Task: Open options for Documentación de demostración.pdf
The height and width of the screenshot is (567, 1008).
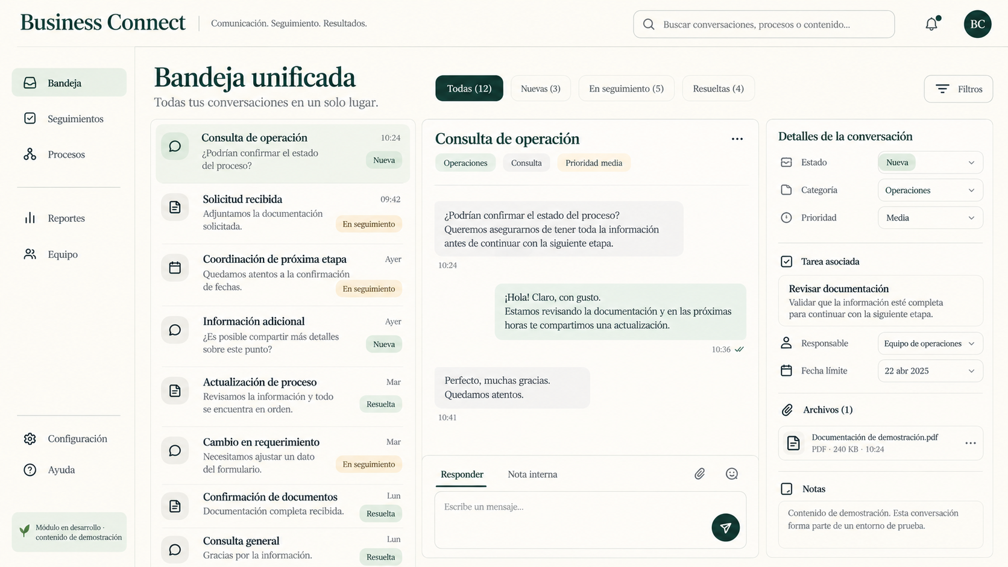Action: click(970, 443)
